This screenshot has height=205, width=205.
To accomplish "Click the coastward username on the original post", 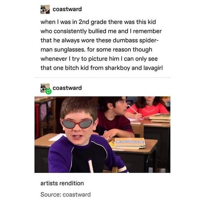I will point(67,9).
